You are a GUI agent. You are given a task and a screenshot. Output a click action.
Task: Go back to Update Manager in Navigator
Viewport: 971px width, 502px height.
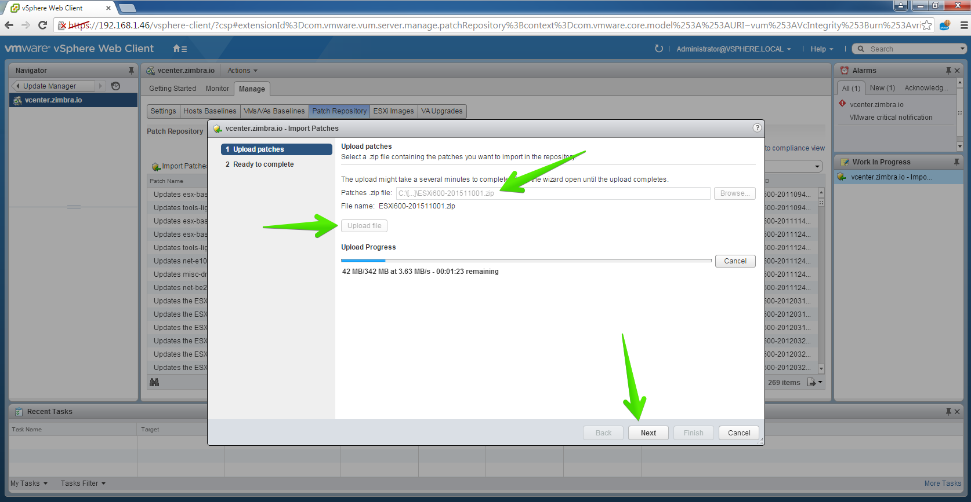pos(52,86)
